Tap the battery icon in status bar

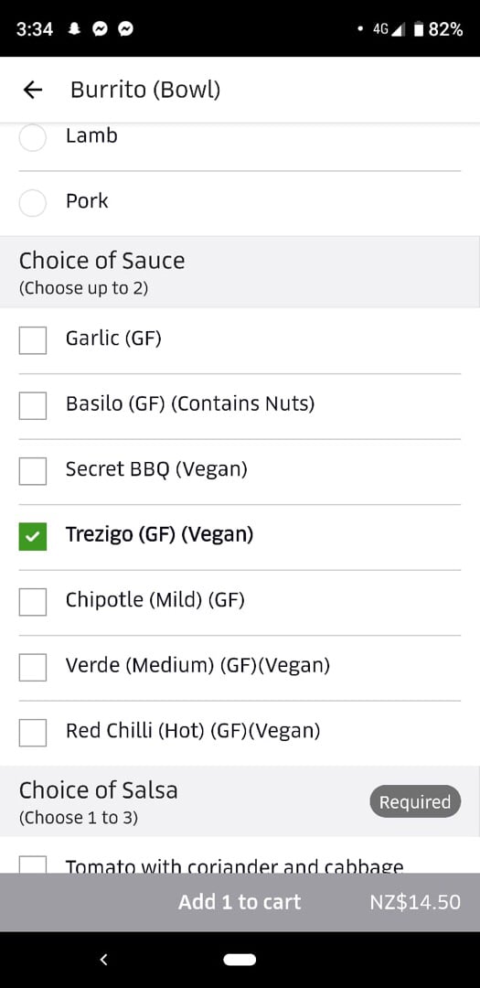pos(419,29)
